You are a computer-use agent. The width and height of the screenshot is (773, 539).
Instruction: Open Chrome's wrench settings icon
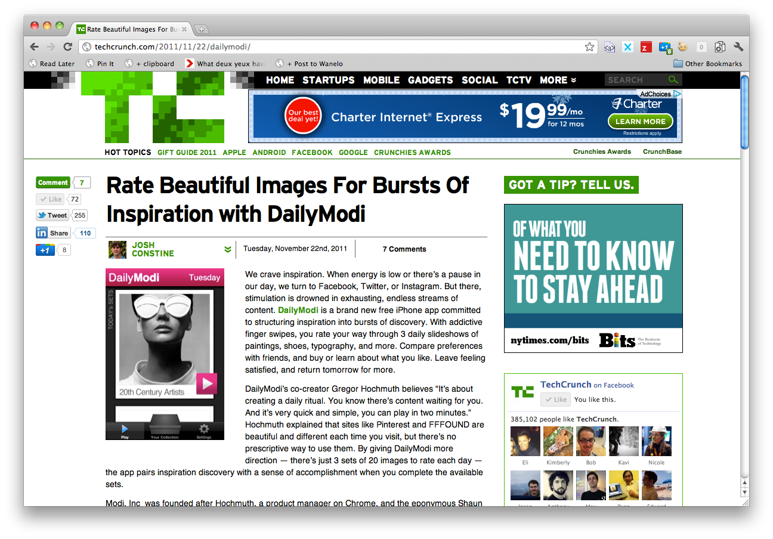(x=738, y=47)
